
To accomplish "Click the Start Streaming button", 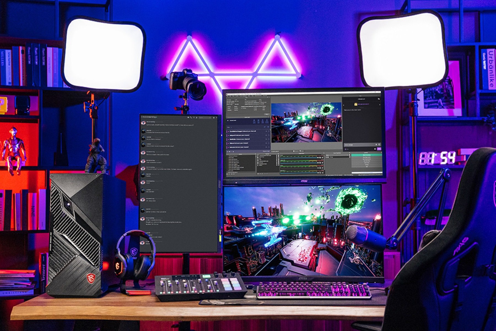I will (366, 155).
